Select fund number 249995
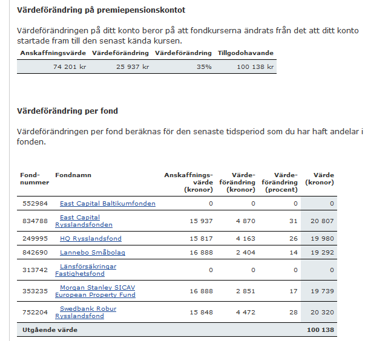 [x=35, y=239]
